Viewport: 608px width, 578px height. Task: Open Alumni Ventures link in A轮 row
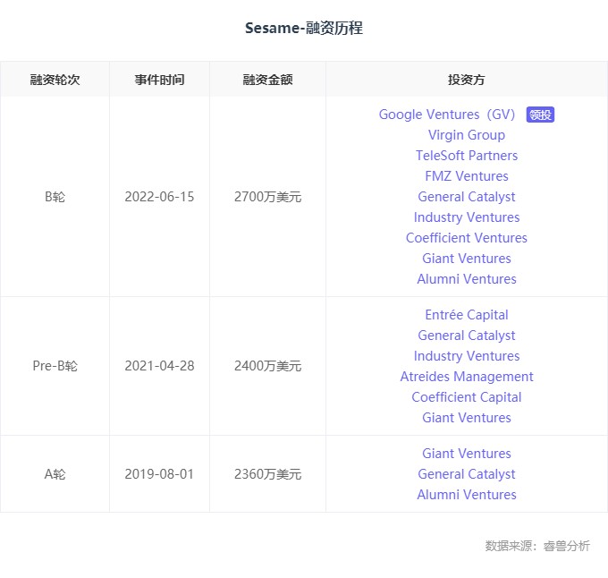pyautogui.click(x=467, y=494)
